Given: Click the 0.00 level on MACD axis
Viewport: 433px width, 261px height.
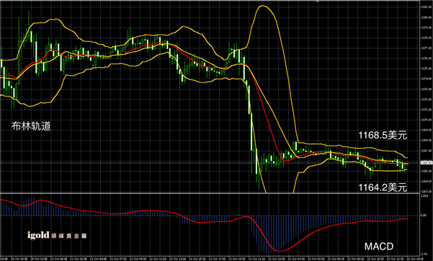Looking at the screenshot, I should (424, 215).
